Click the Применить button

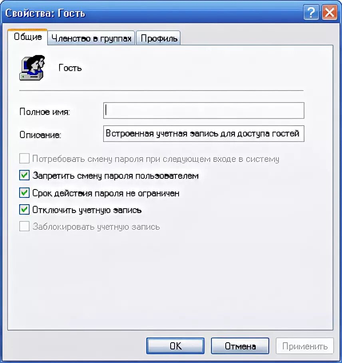pyautogui.click(x=305, y=346)
